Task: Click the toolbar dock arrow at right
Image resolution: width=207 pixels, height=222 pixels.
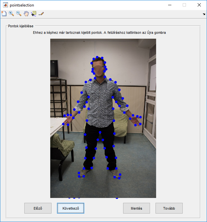Action: click(204, 14)
